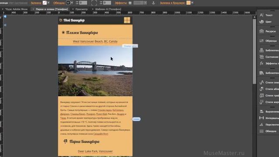
Task: Adjust the corner radius stepper arrows
Action: 101,3
